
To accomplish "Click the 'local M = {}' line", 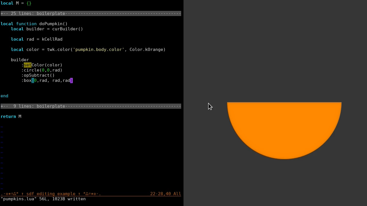I will click(16, 3).
